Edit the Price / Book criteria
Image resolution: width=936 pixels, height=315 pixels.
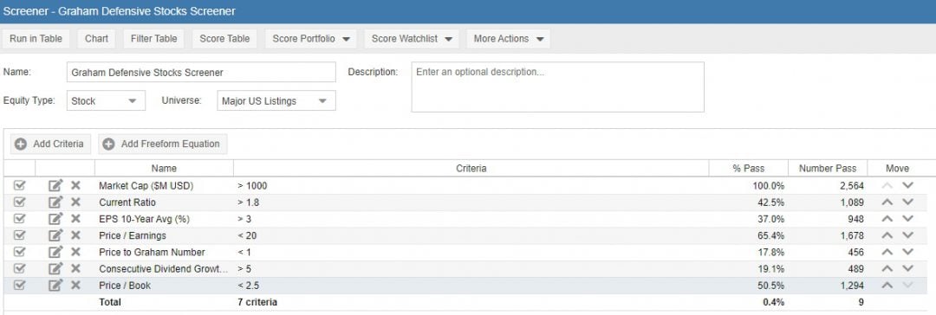(x=55, y=286)
